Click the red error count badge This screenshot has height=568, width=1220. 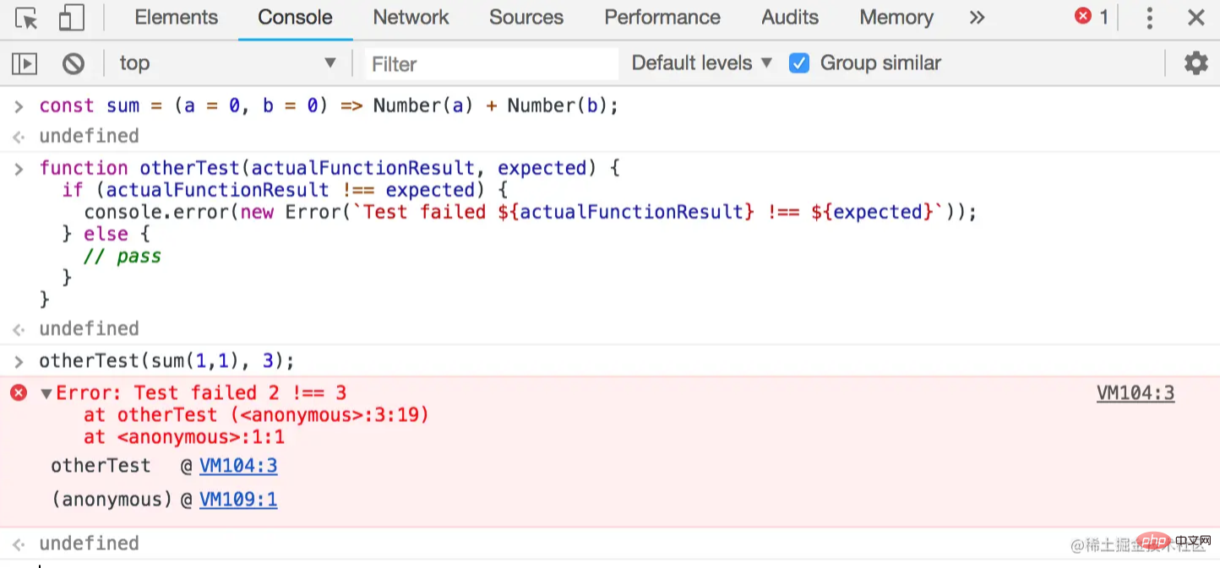[x=1092, y=17]
